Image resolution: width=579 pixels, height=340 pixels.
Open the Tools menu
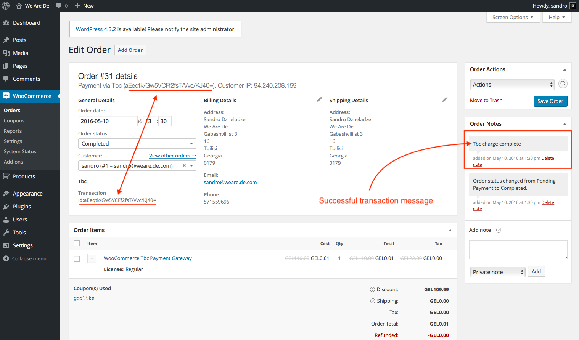pyautogui.click(x=19, y=233)
